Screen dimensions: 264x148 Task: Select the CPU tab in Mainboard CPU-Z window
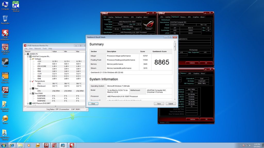coord(162,17)
